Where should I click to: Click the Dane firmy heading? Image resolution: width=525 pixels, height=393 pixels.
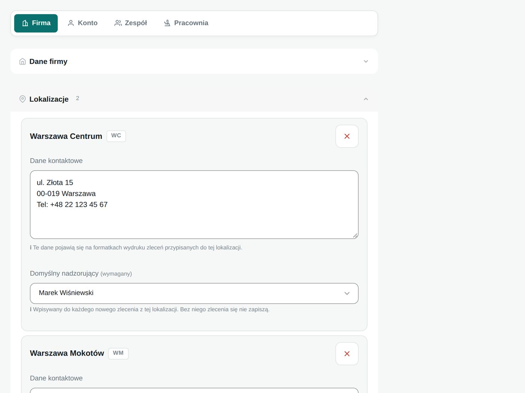pos(48,61)
